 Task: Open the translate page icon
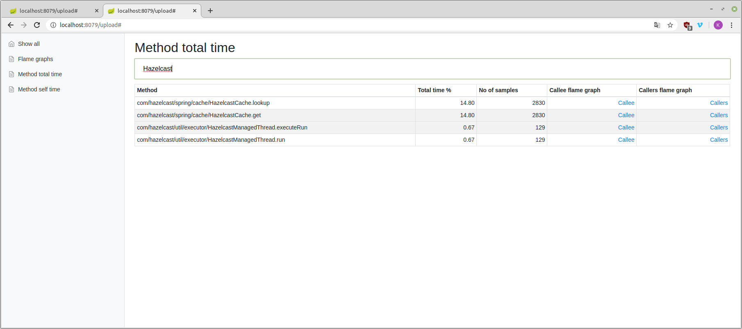657,25
